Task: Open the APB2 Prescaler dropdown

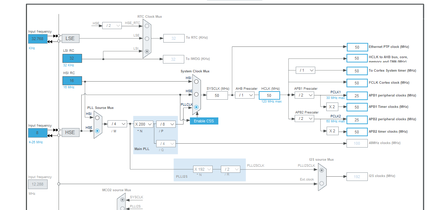Action: pyautogui.click(x=304, y=118)
